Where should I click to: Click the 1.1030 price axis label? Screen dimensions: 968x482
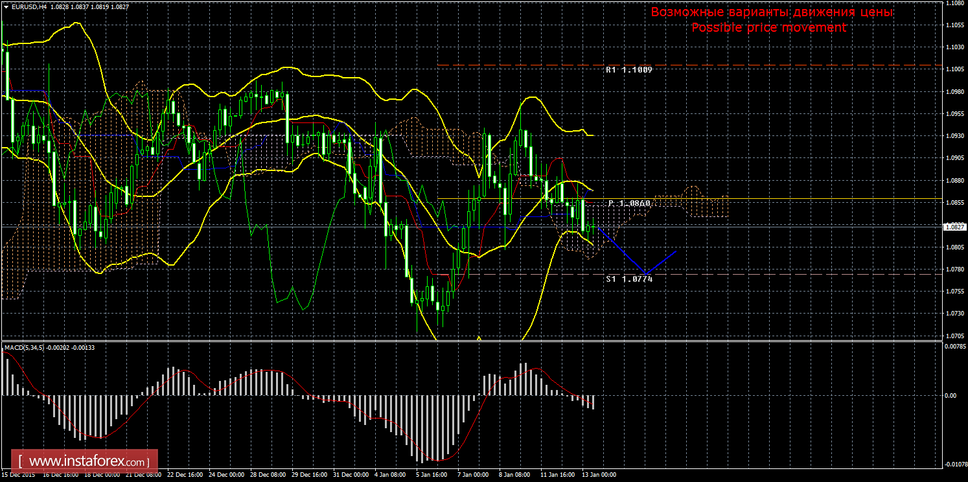point(954,47)
